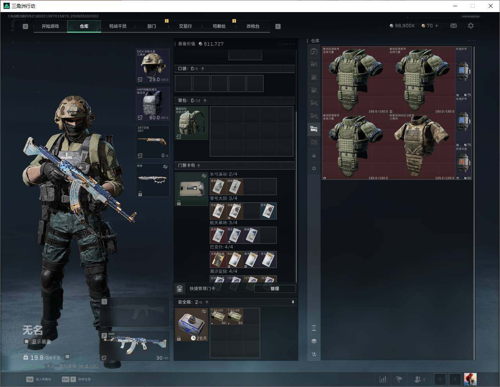
Task: Click the warehouse vertical scrollbar
Action: (474, 203)
